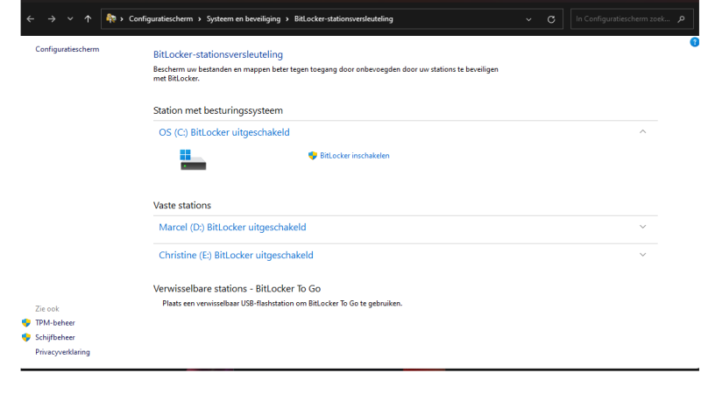
Task: Expand the Christine (E:) drive section chevron
Action: pos(642,255)
